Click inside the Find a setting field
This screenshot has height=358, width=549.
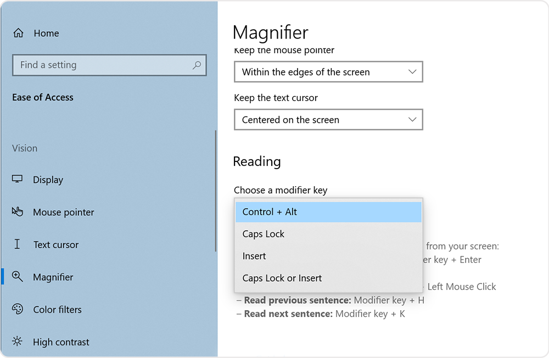[x=99, y=65]
